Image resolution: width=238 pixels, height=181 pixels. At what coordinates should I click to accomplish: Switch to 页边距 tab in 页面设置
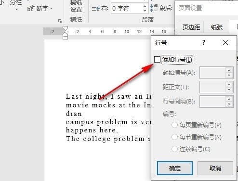(191, 27)
